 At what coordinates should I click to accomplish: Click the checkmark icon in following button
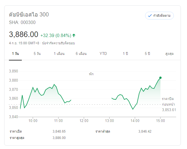150,16
